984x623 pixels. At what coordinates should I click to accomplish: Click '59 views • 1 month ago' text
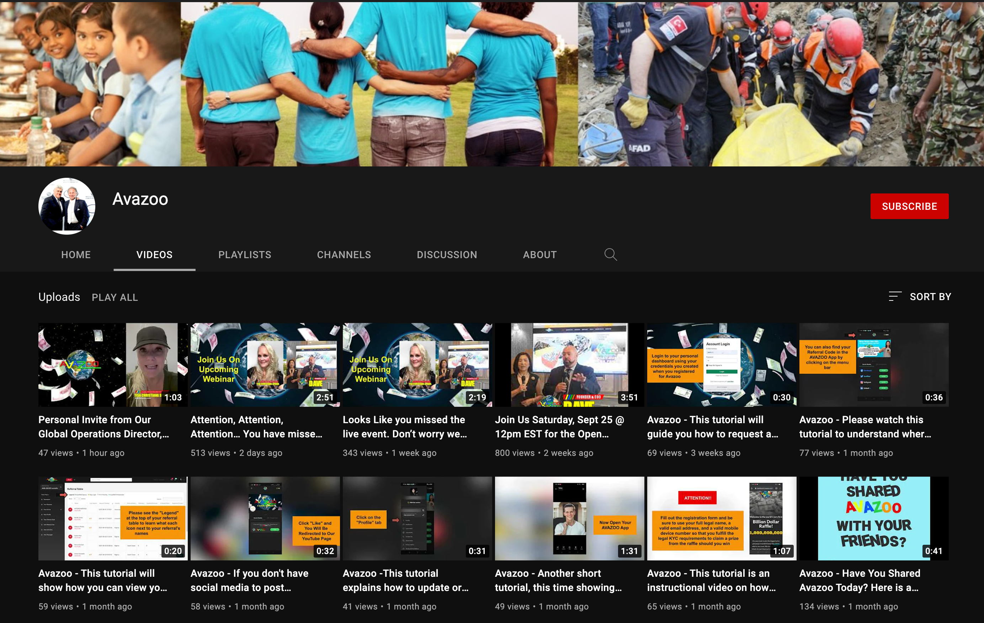(x=85, y=606)
